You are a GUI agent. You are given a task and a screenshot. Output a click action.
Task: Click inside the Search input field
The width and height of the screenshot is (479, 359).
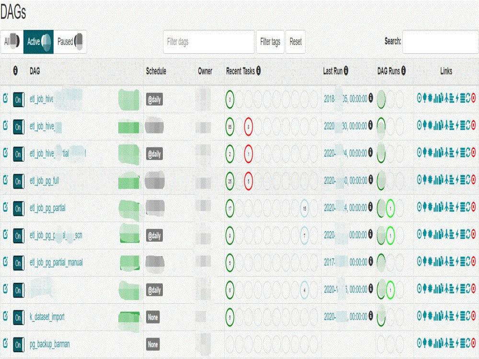pyautogui.click(x=440, y=42)
